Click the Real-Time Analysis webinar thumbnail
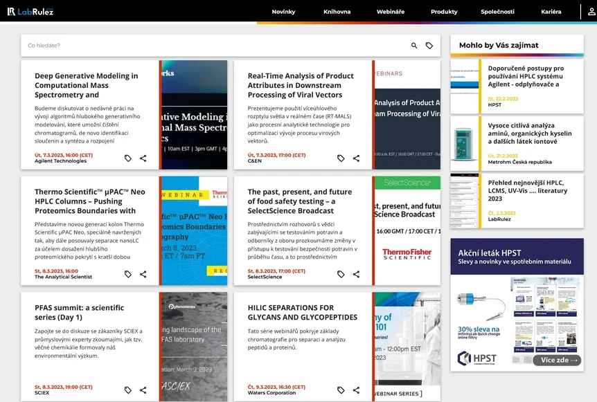This screenshot has height=402, width=597. [407, 115]
